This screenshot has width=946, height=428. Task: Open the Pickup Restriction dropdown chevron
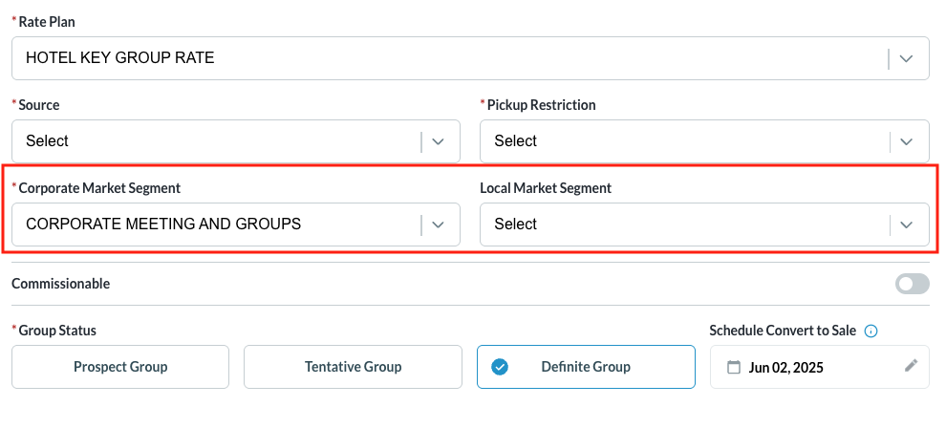pyautogui.click(x=907, y=141)
